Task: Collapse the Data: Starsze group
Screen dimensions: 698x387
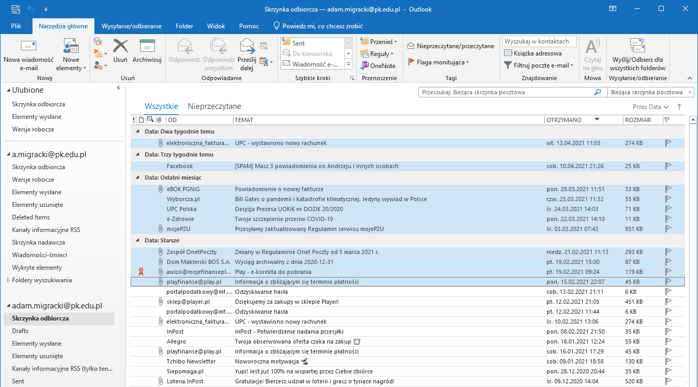Action: click(138, 240)
